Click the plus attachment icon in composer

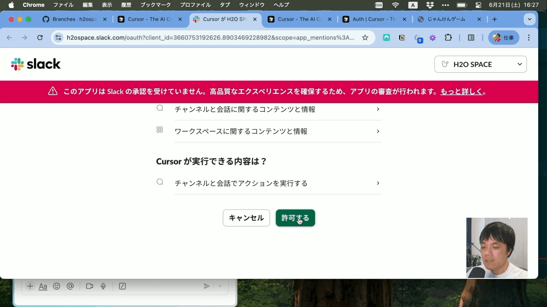point(30,286)
